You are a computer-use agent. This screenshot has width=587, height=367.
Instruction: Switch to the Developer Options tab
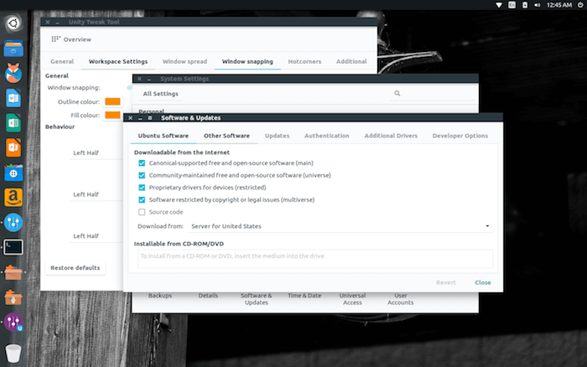pos(460,136)
